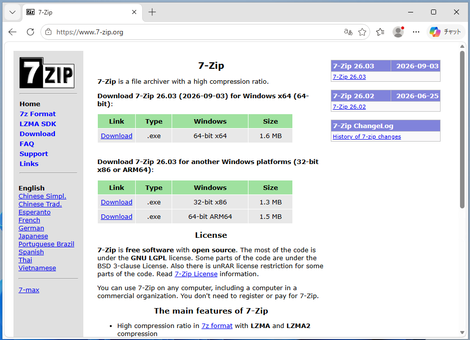Click the 64-bit ARM64 table cell
Image resolution: width=470 pixels, height=340 pixels.
click(210, 216)
